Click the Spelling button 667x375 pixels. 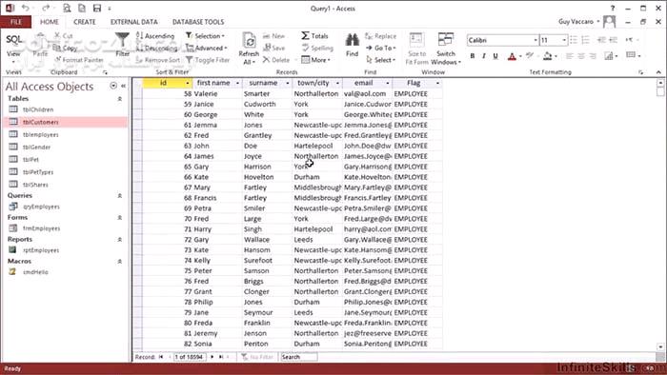[x=317, y=48]
